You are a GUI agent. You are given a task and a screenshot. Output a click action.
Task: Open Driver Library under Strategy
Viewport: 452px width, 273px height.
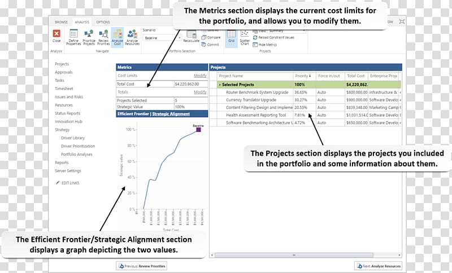pyautogui.click(x=73, y=138)
